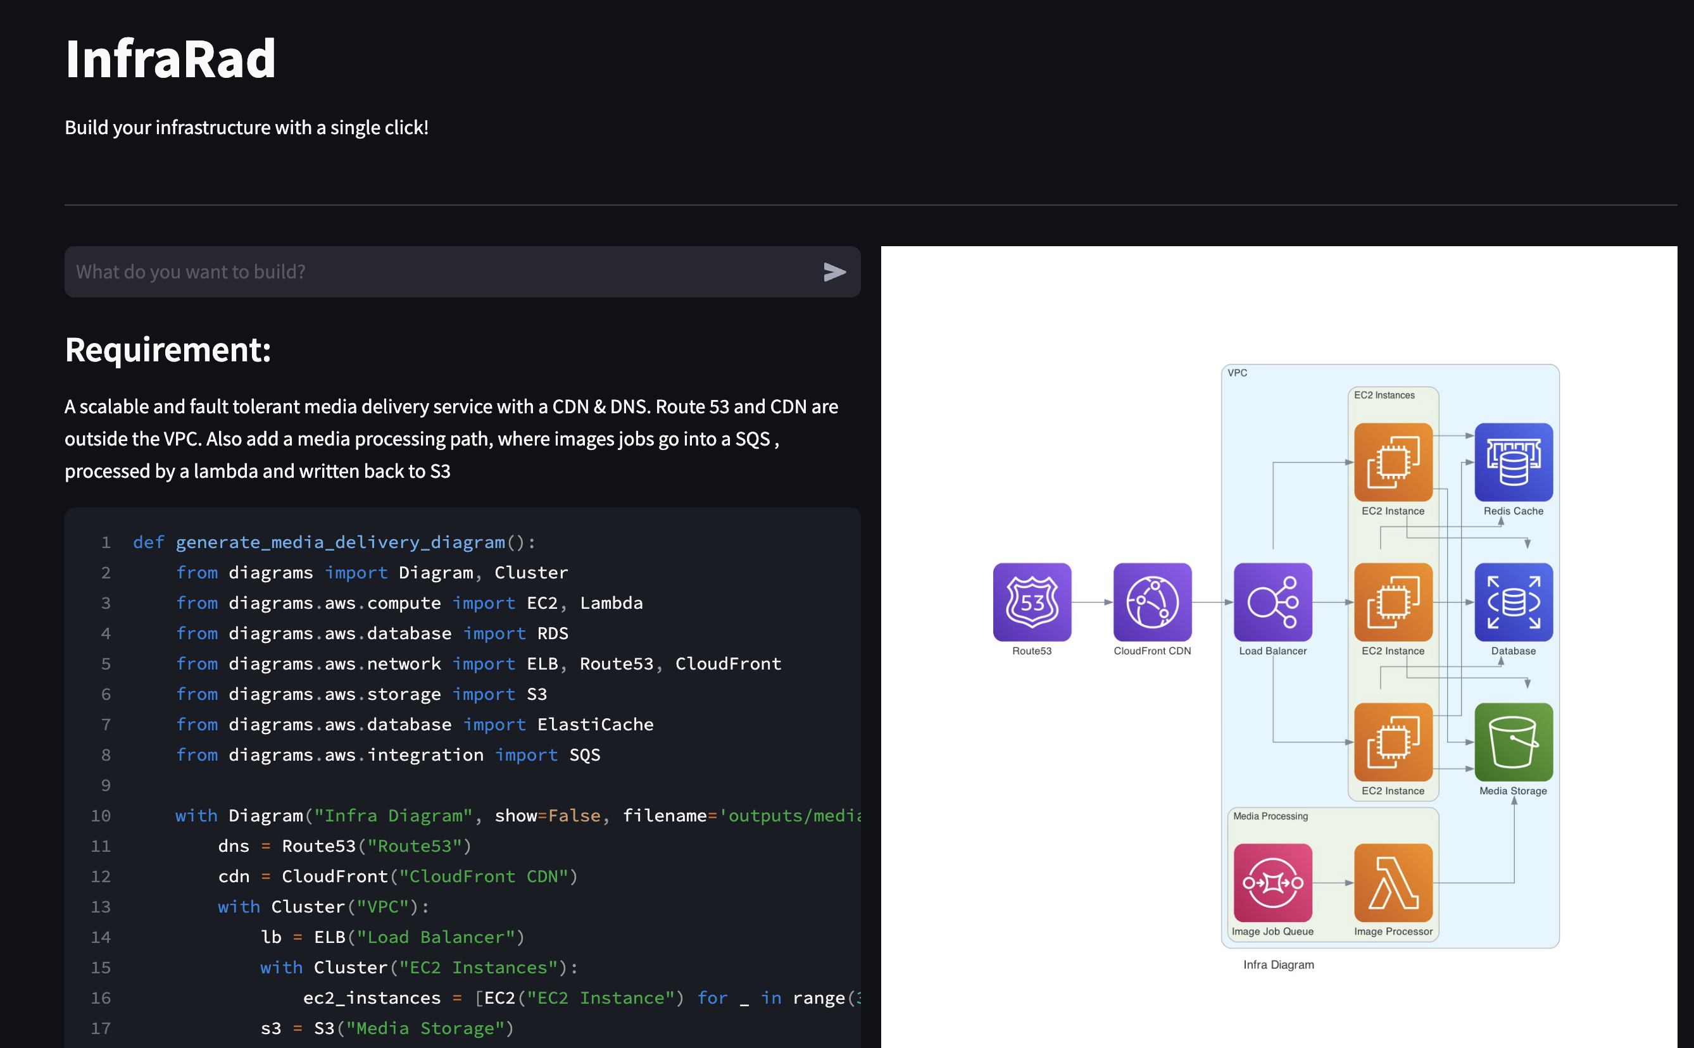The height and width of the screenshot is (1048, 1694).
Task: Click the Redis Cache icon
Action: click(x=1513, y=461)
